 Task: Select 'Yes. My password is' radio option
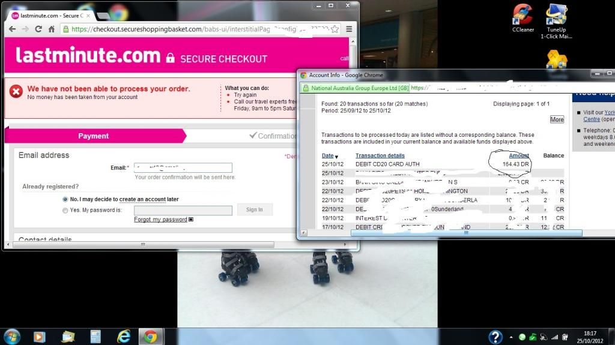65,211
